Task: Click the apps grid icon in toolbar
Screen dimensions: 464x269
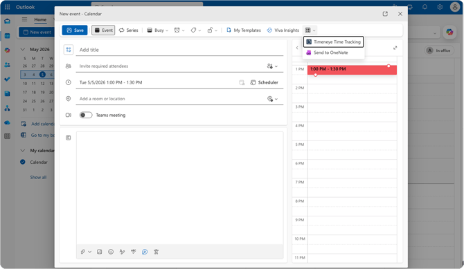Action: (307, 30)
